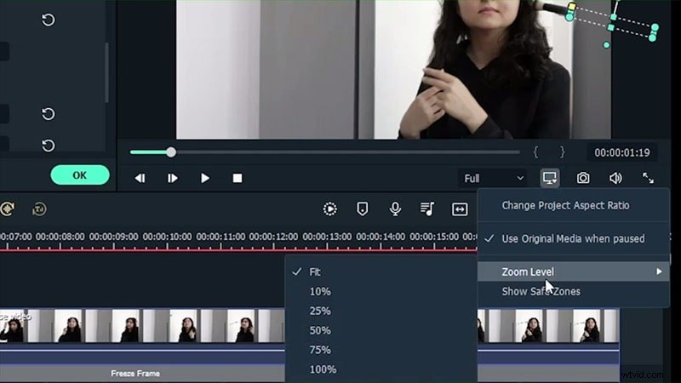Click the preview progress slider handle
The image size is (681, 383).
(x=171, y=152)
